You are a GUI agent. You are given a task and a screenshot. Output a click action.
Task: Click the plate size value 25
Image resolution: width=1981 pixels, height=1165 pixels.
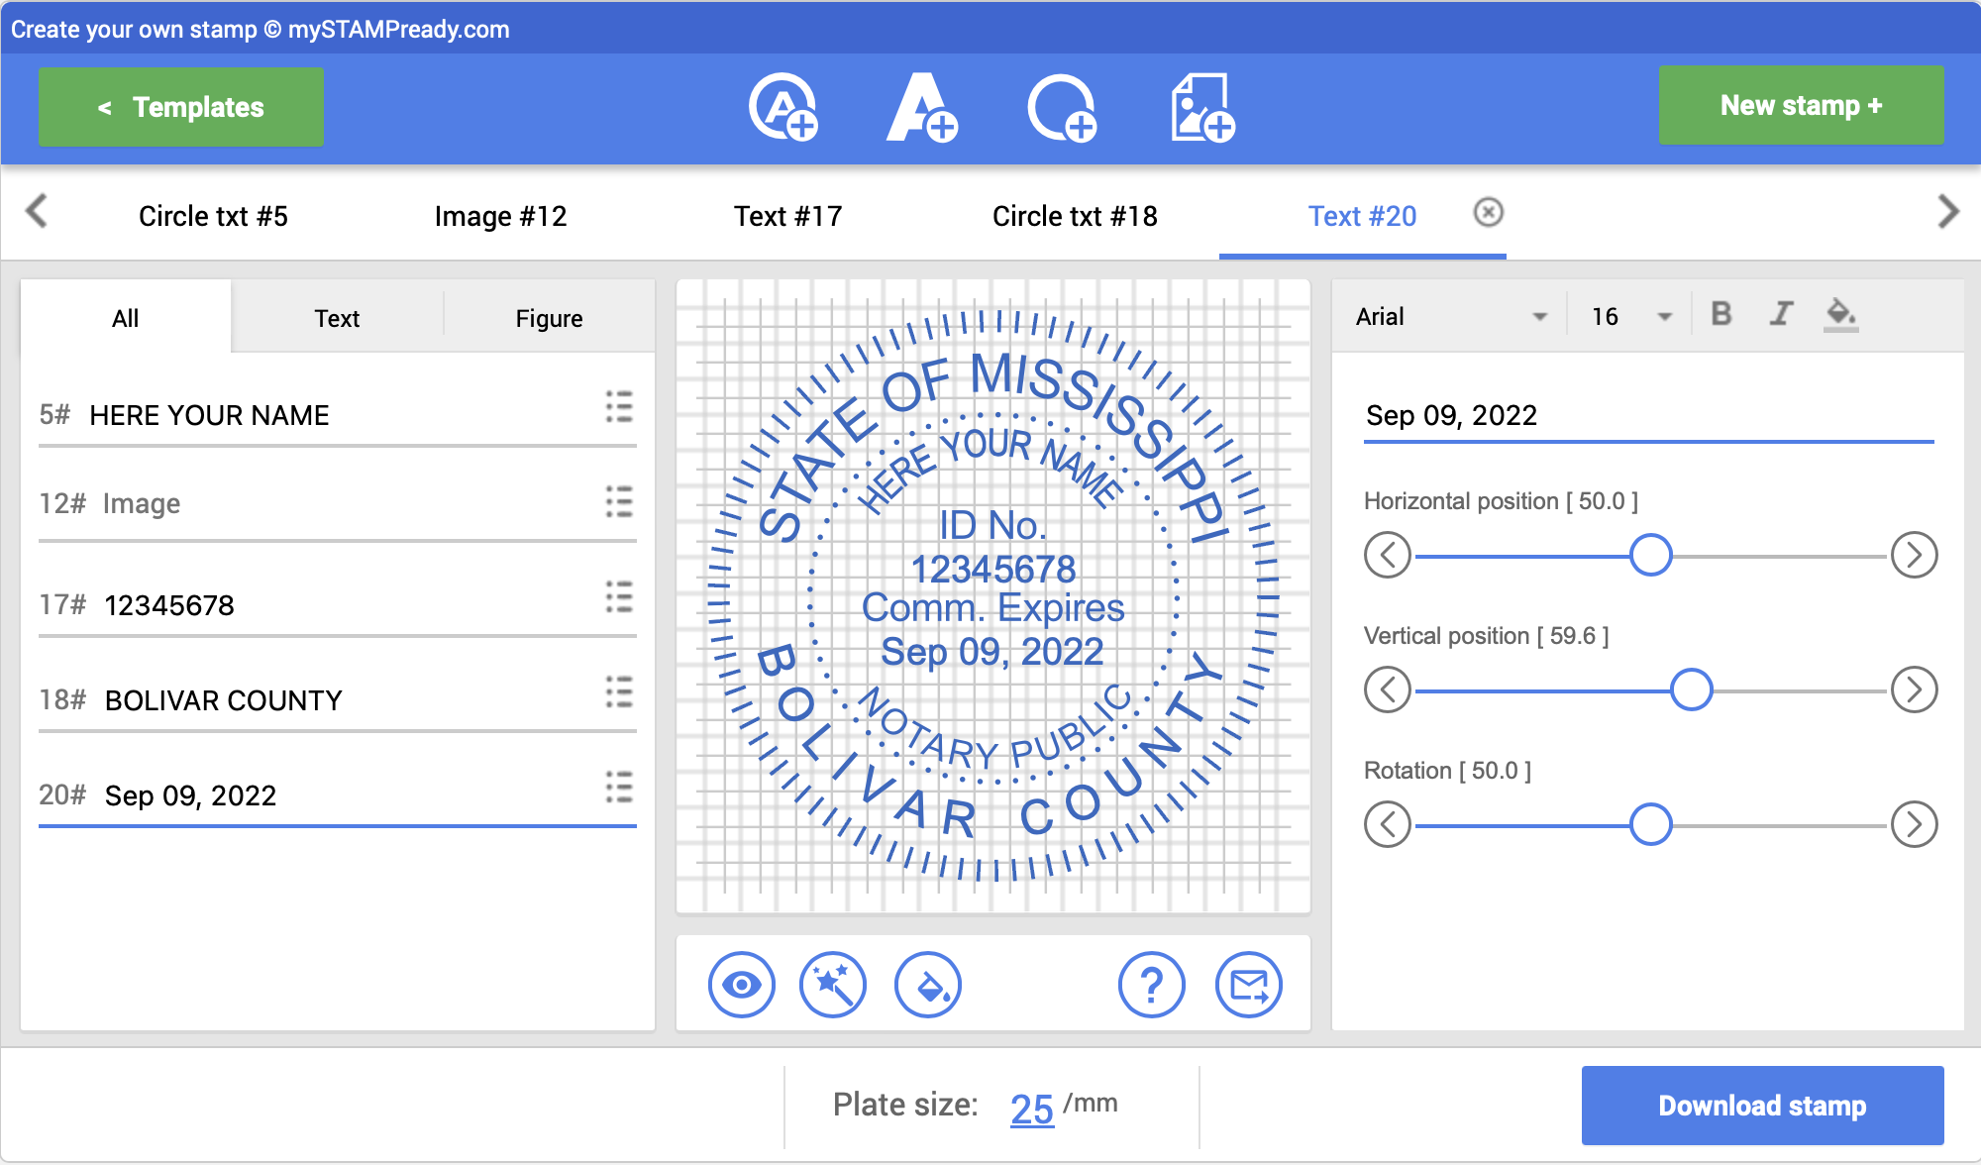pos(1031,1109)
